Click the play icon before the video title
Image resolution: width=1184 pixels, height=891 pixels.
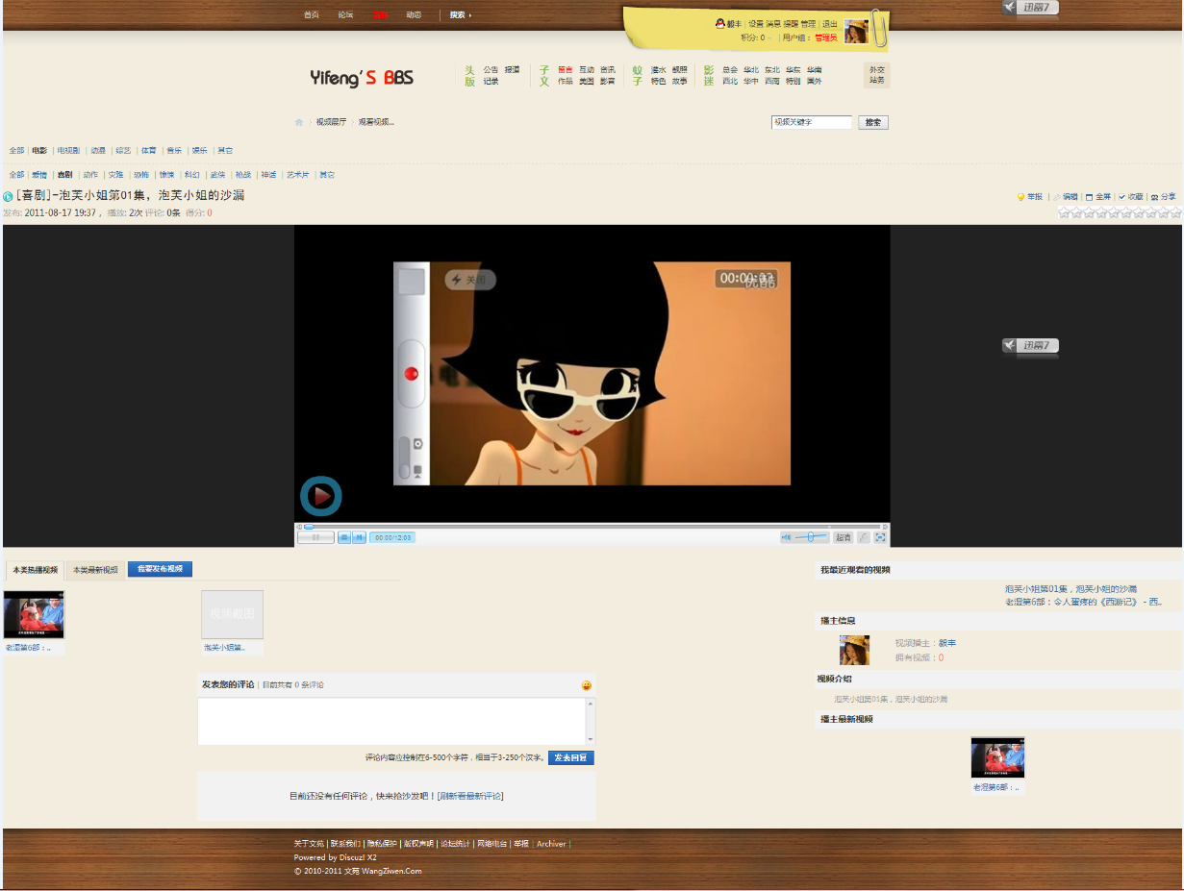click(x=9, y=196)
